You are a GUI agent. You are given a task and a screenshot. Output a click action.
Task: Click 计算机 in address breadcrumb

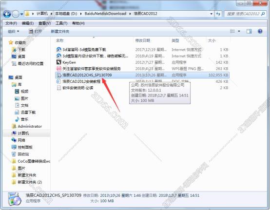coord(42,14)
